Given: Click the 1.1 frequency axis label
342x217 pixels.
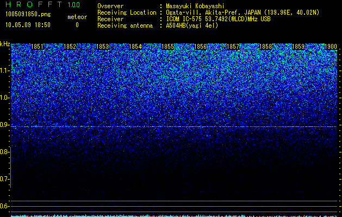Looking at the screenshot, I should click(x=4, y=71).
